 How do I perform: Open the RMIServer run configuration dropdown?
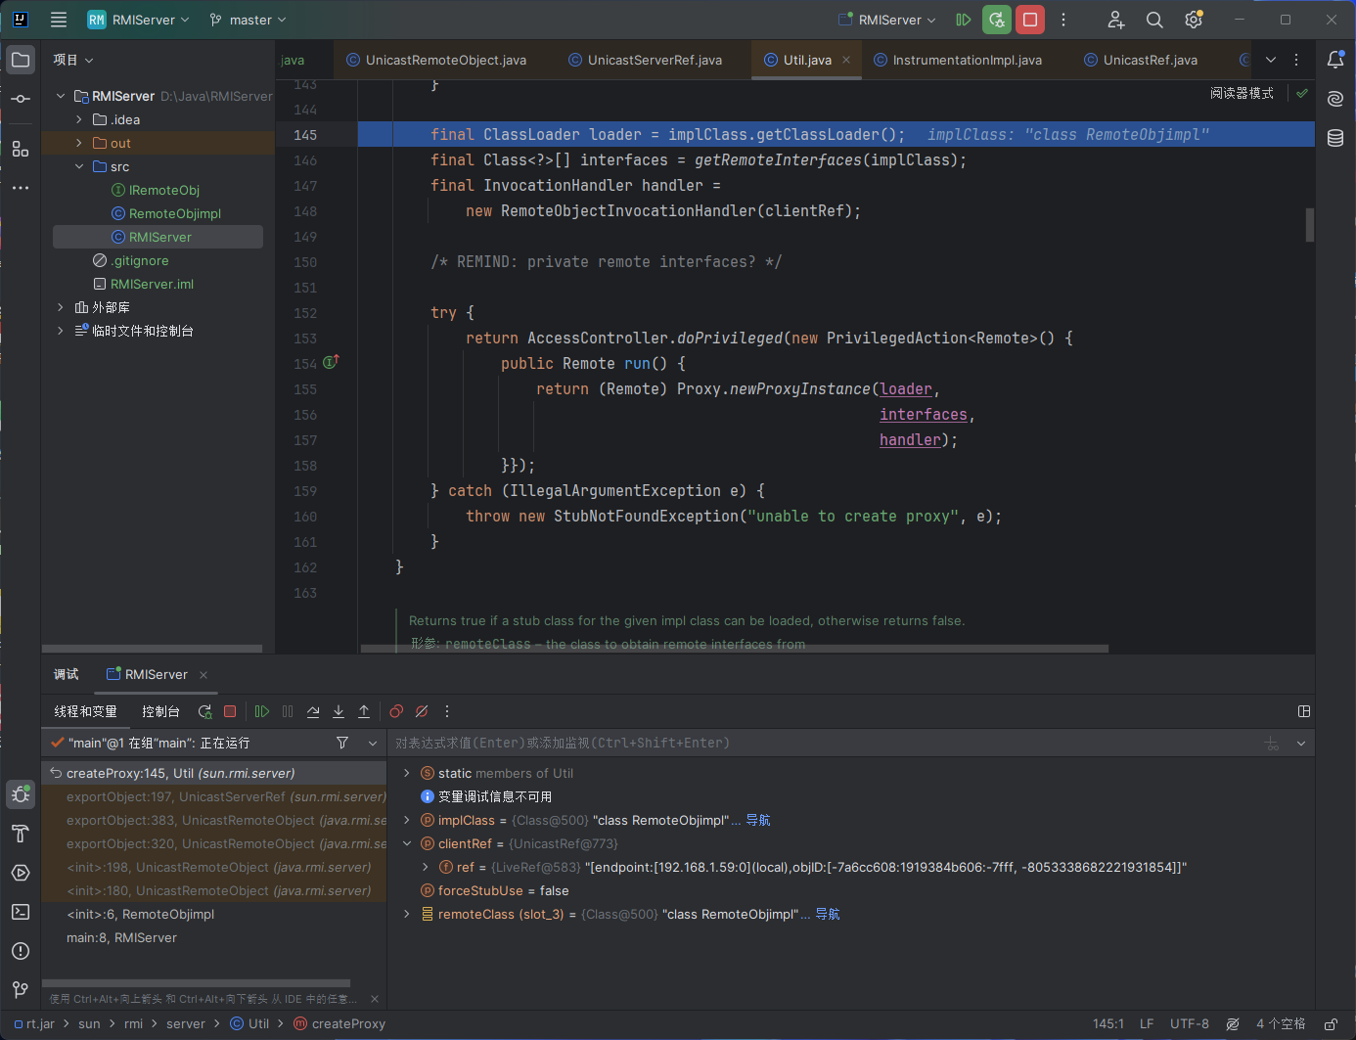point(887,20)
